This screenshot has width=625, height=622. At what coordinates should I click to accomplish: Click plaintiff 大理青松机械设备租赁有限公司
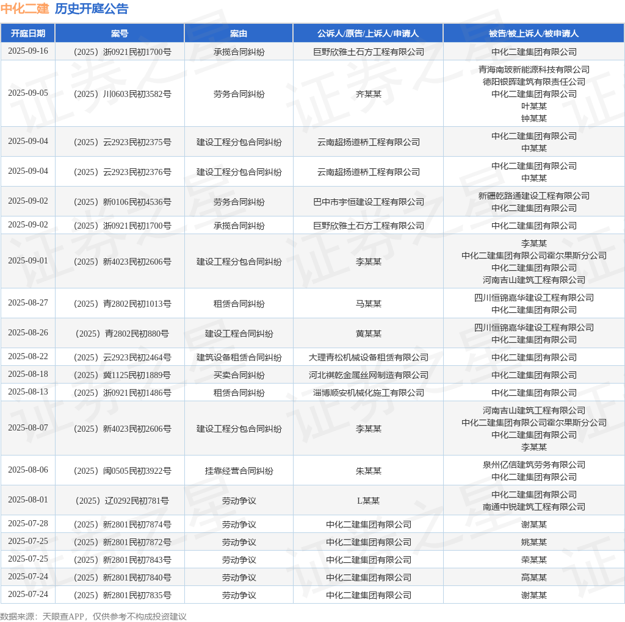pyautogui.click(x=368, y=357)
